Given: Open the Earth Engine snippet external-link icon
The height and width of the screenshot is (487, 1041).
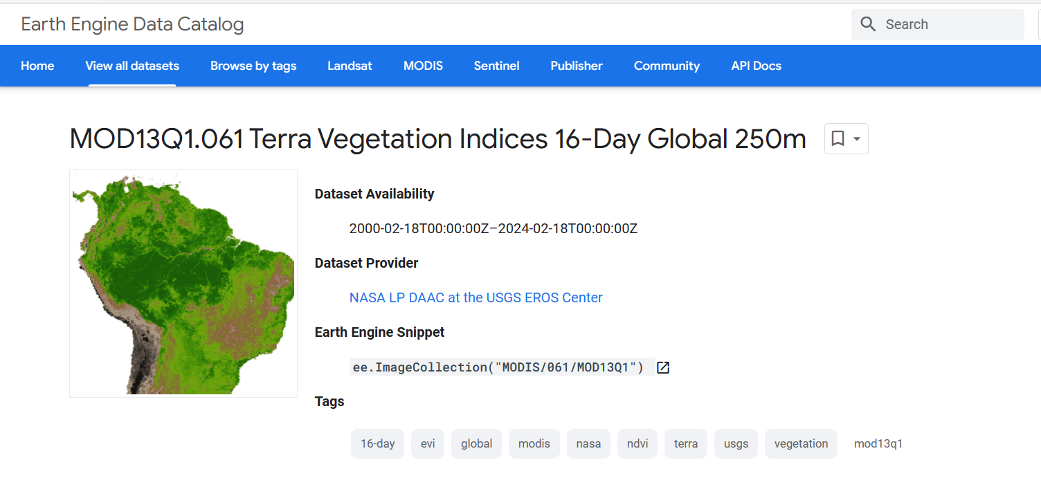Looking at the screenshot, I should [663, 367].
